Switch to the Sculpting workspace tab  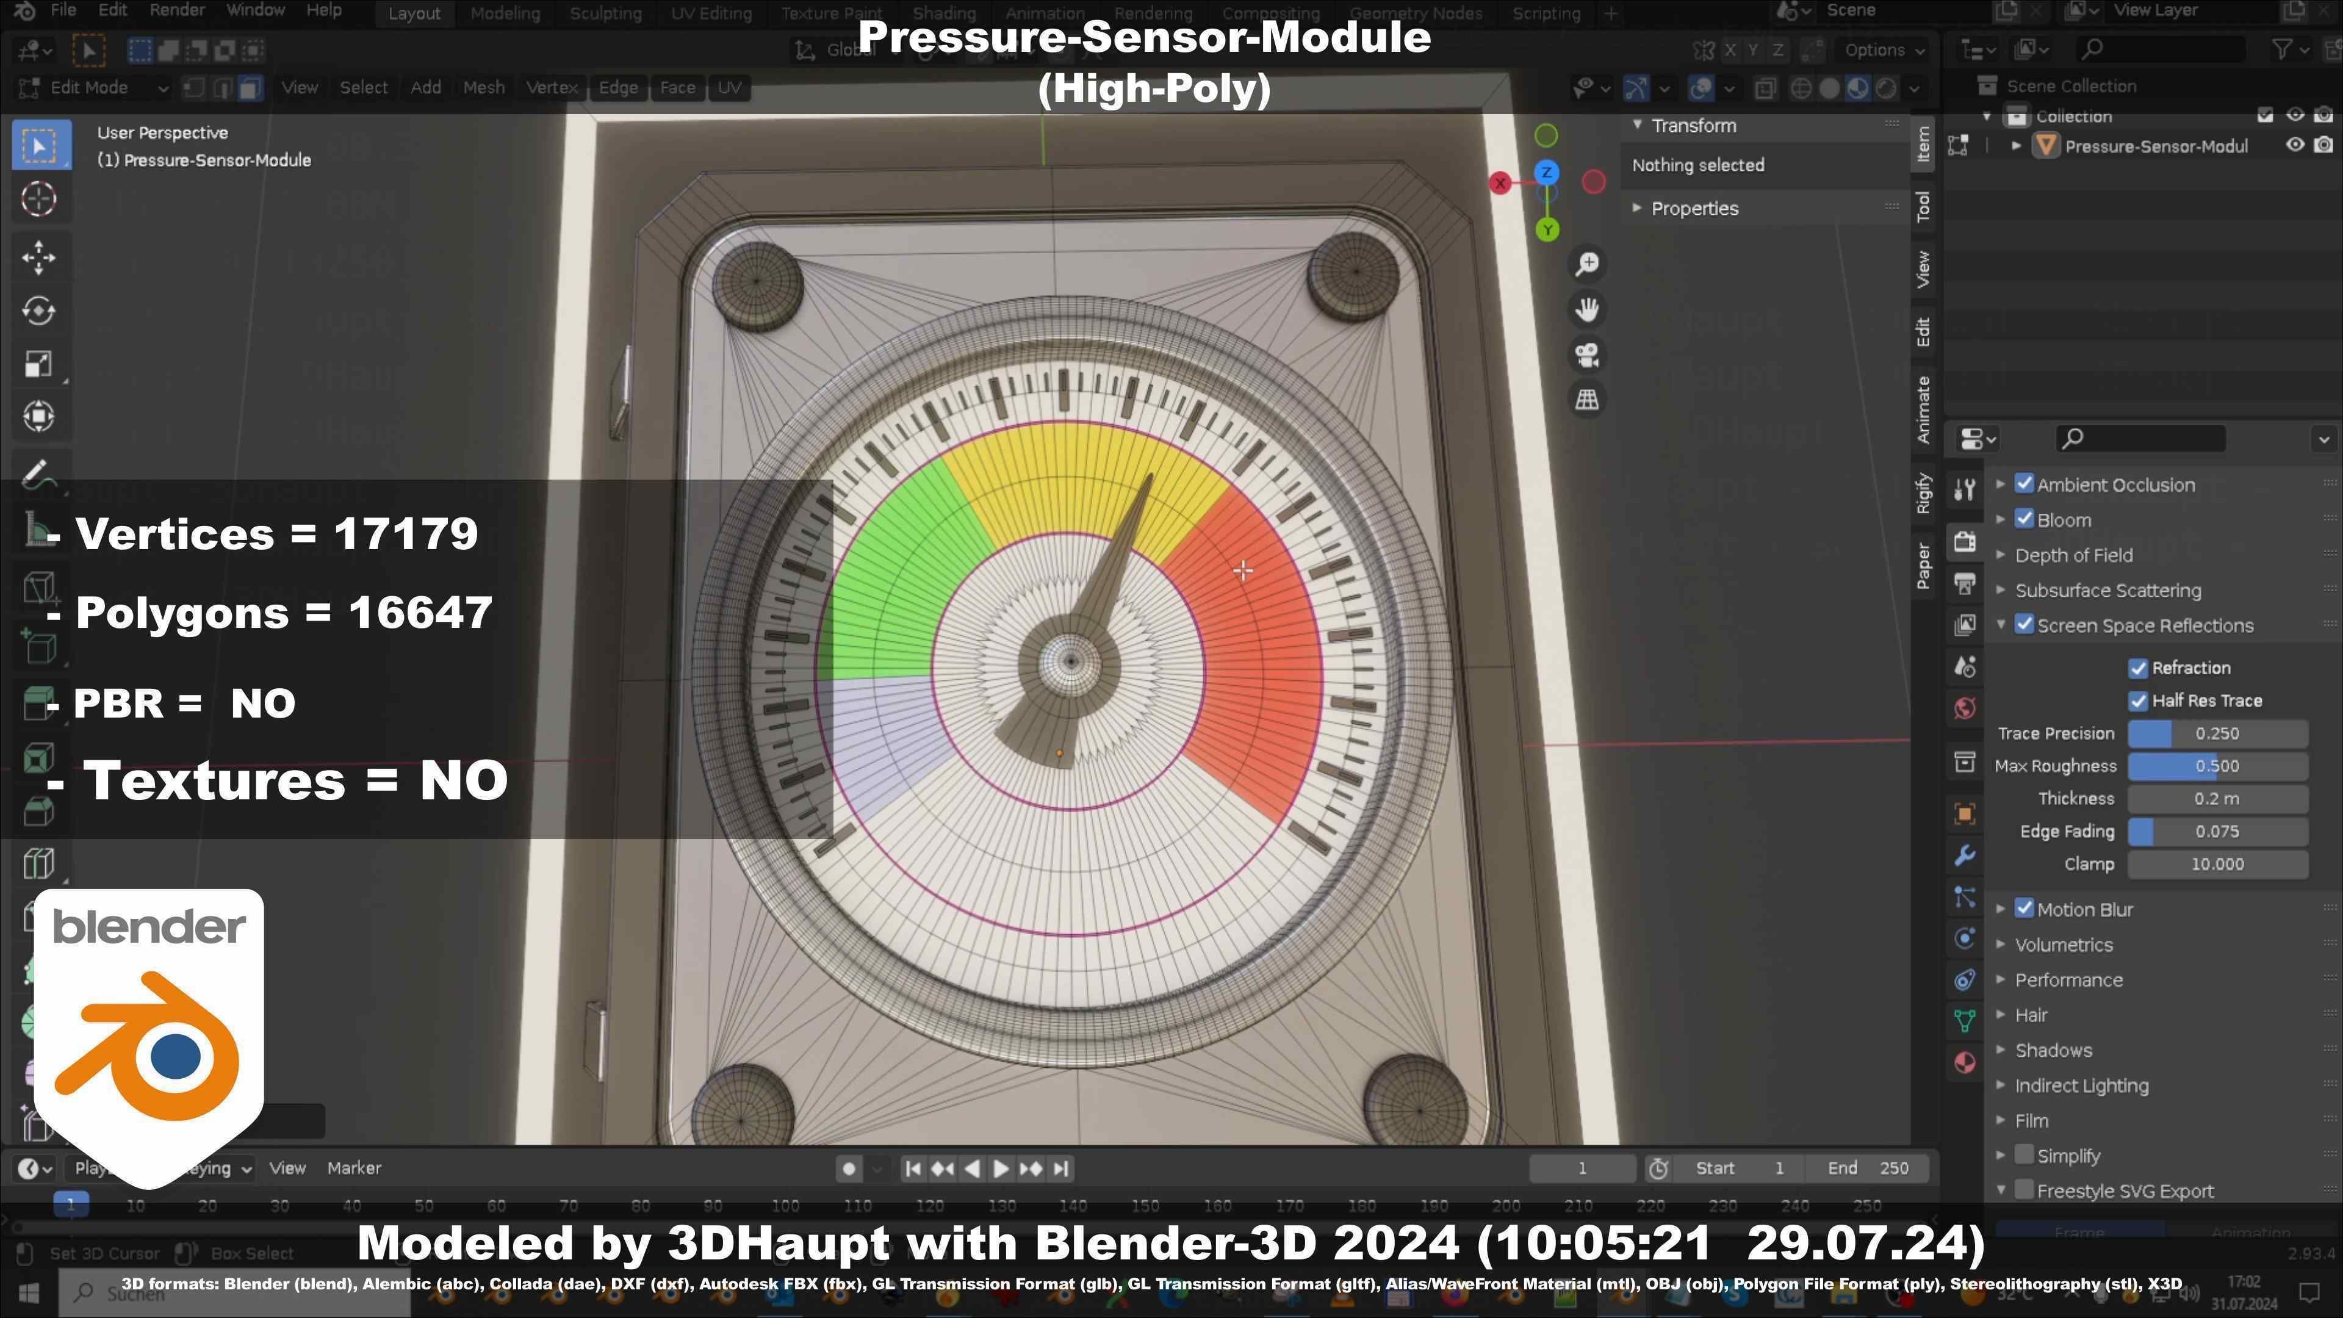606,13
